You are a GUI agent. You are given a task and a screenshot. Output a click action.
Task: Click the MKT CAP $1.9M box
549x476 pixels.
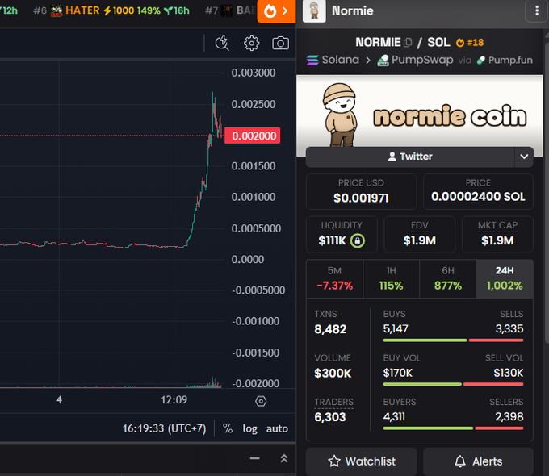(497, 234)
